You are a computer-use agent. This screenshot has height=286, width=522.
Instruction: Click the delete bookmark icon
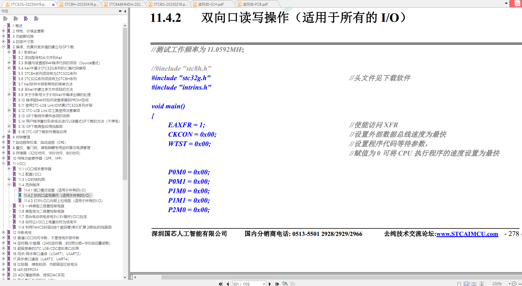click(5, 19)
